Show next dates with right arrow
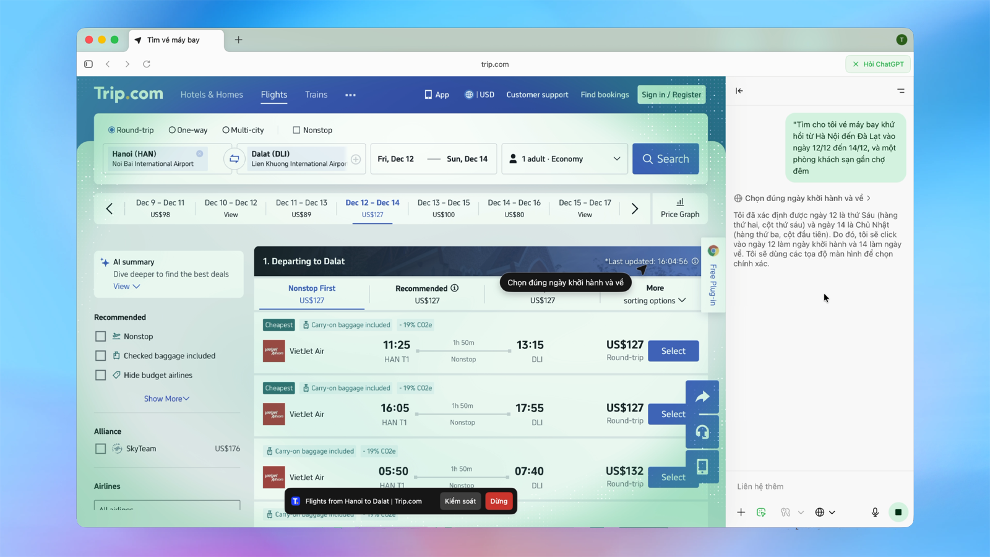Screen dimensions: 990x557 635,209
